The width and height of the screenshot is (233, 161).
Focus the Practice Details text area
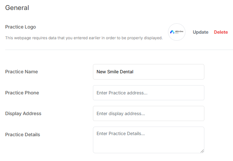148,140
